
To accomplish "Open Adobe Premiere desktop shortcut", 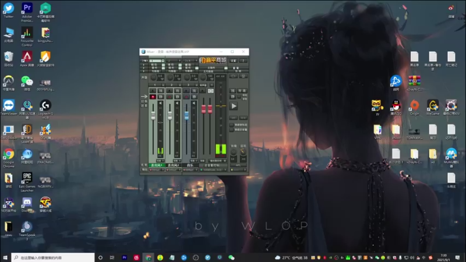I will (27, 12).
